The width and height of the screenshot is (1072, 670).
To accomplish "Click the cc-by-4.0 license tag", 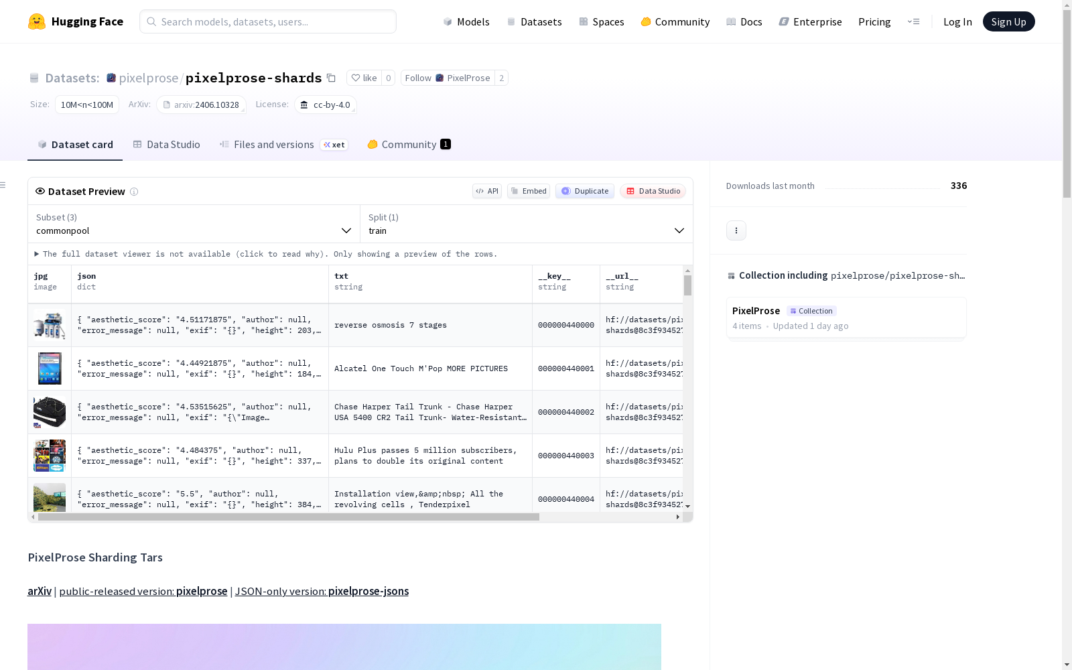I will pos(326,105).
